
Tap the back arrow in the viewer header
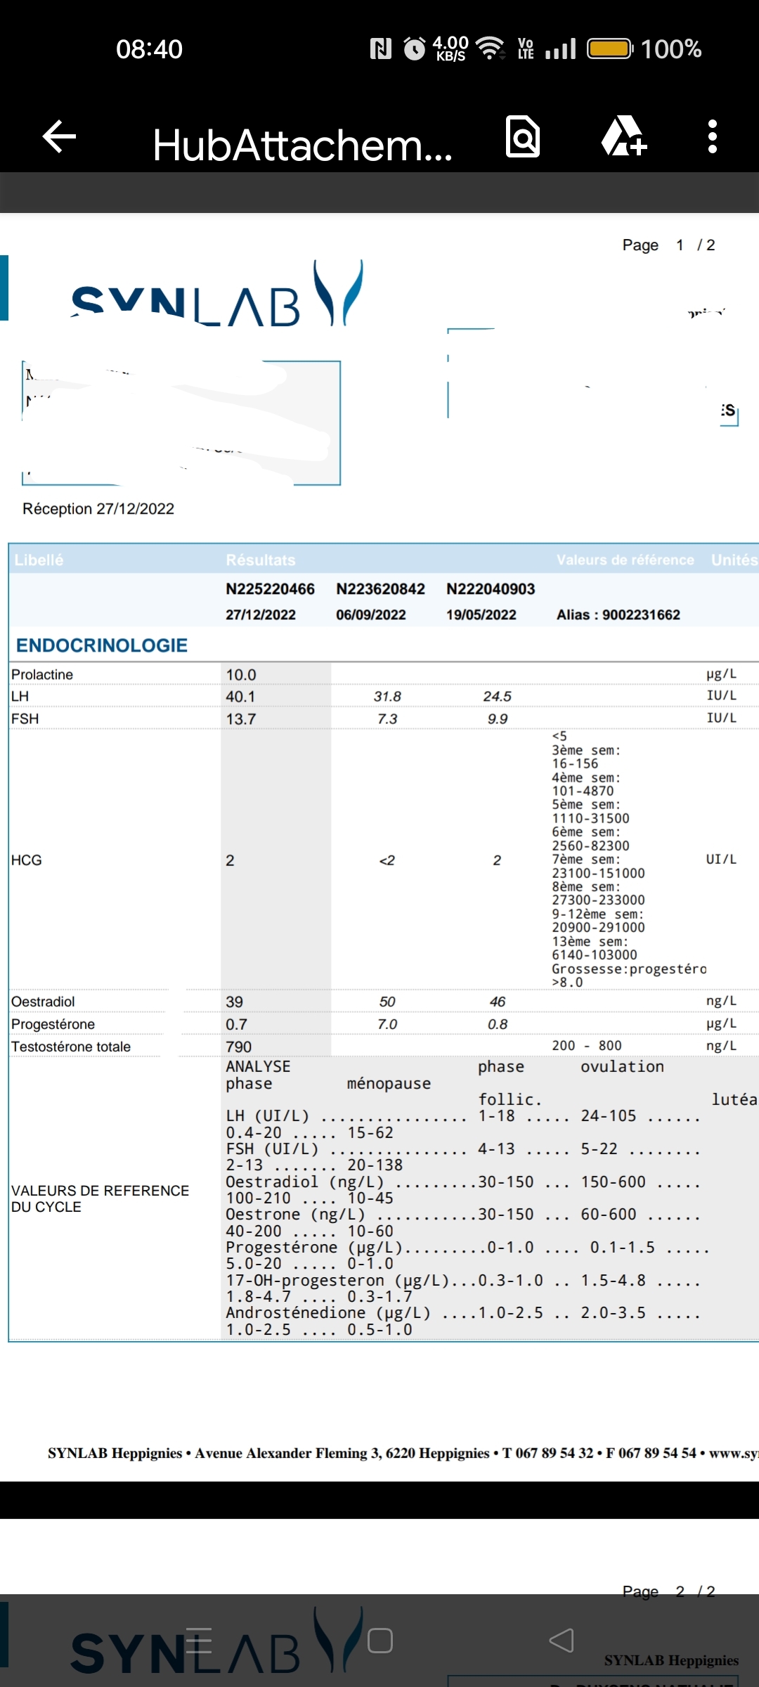(x=59, y=136)
